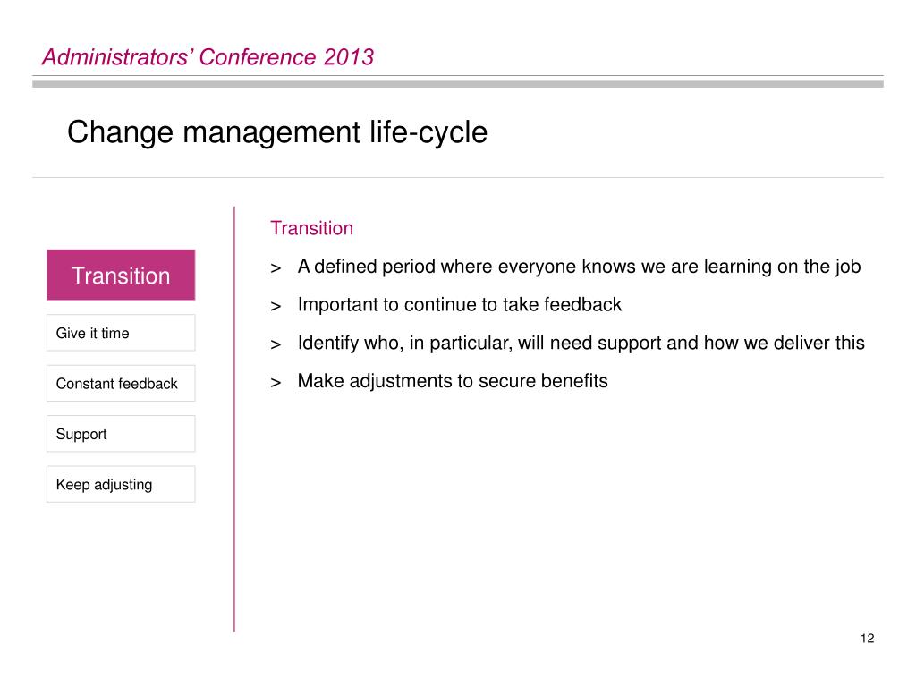Click the arrow bullet before 'Important to continue'
The image size is (916, 687).
[276, 306]
